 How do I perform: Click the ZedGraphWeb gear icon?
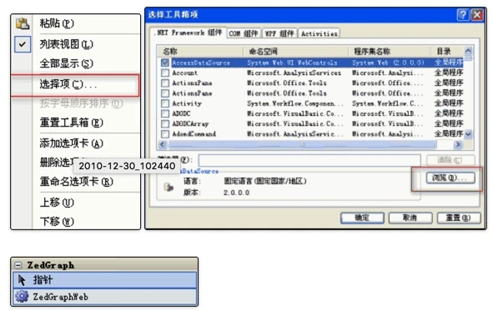point(22,296)
